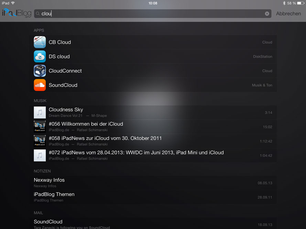Tap the MAIL section header
The width and height of the screenshot is (306, 229).
pos(38,213)
